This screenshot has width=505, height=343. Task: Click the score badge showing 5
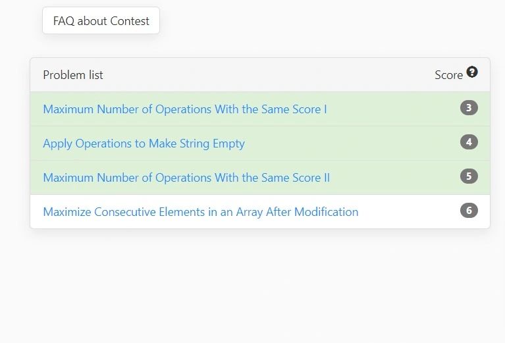469,176
